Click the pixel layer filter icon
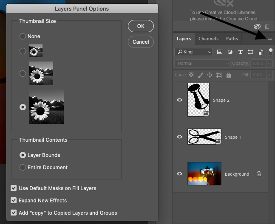Screen dimensions: 275x224 pos(220,52)
